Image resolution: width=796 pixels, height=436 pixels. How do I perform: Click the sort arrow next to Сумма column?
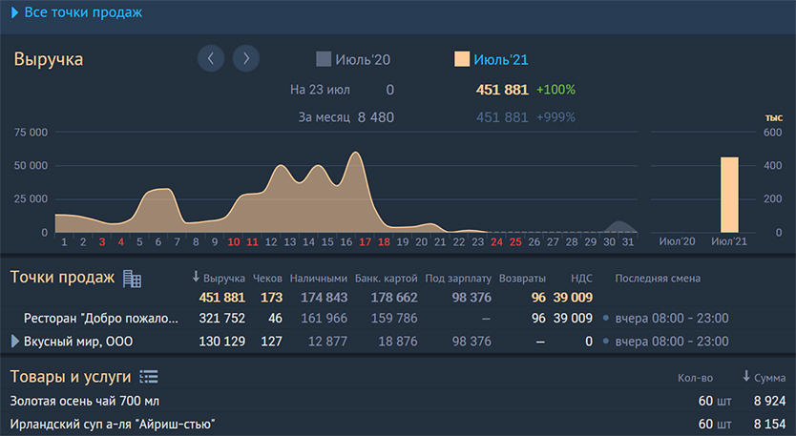tap(746, 378)
